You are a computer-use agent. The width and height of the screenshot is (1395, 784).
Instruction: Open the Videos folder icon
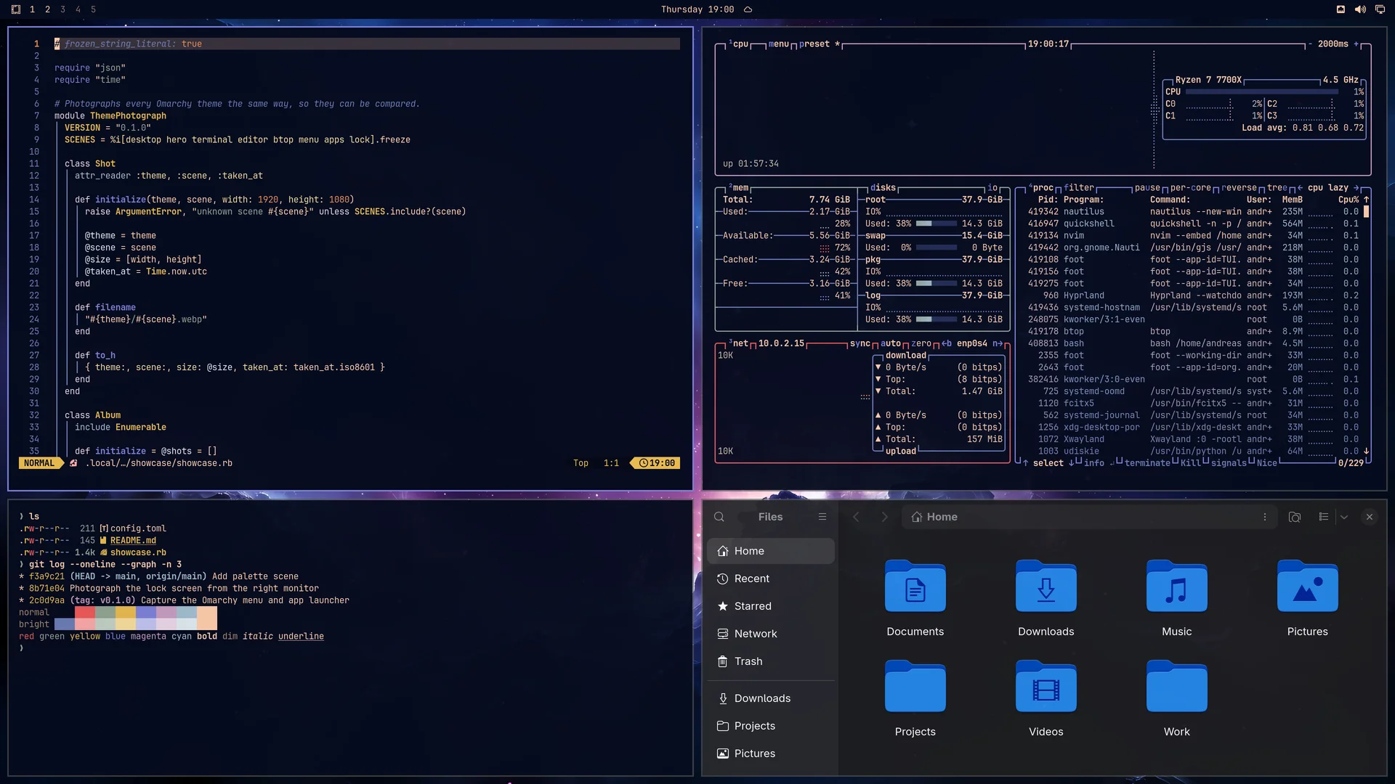1046,687
